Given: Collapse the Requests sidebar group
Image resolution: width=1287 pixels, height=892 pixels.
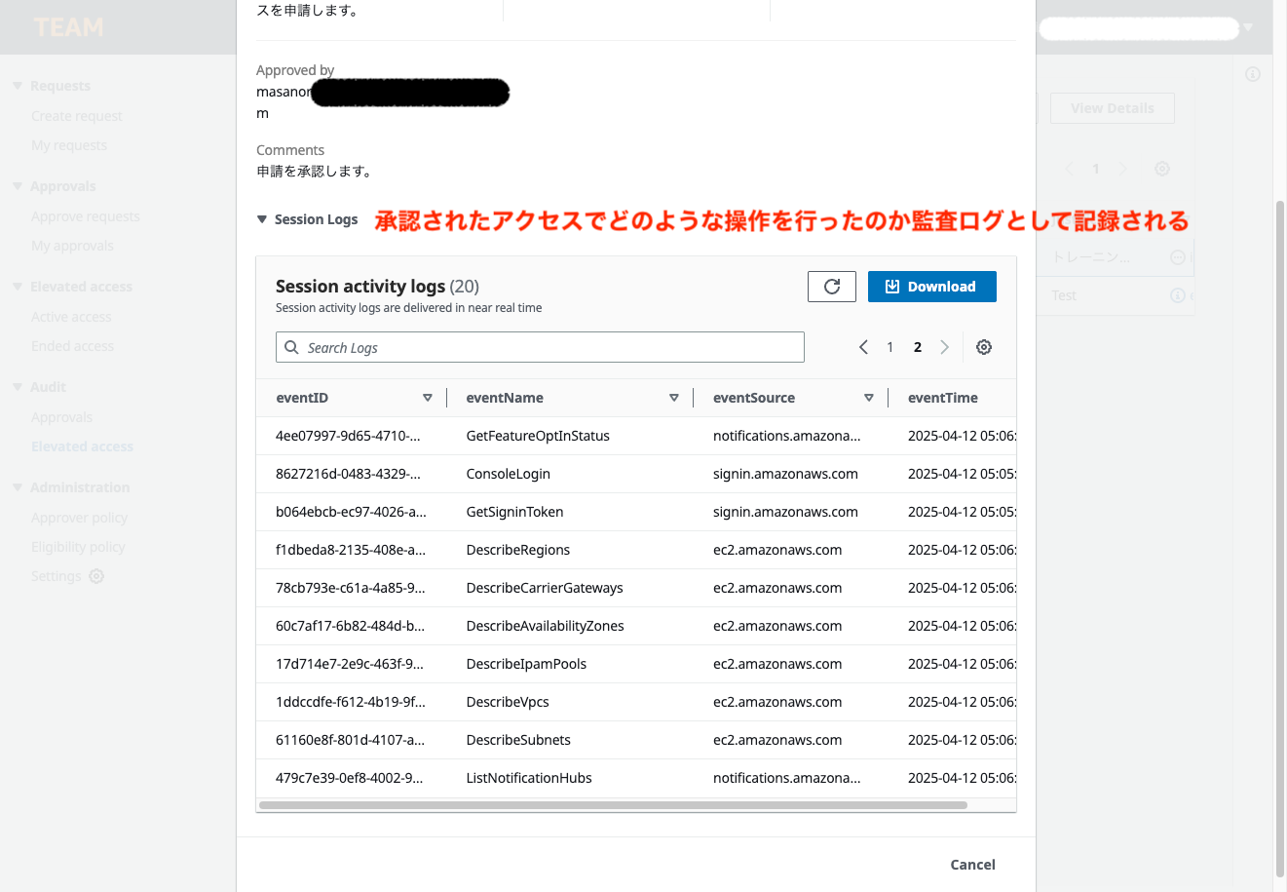Looking at the screenshot, I should pos(18,86).
